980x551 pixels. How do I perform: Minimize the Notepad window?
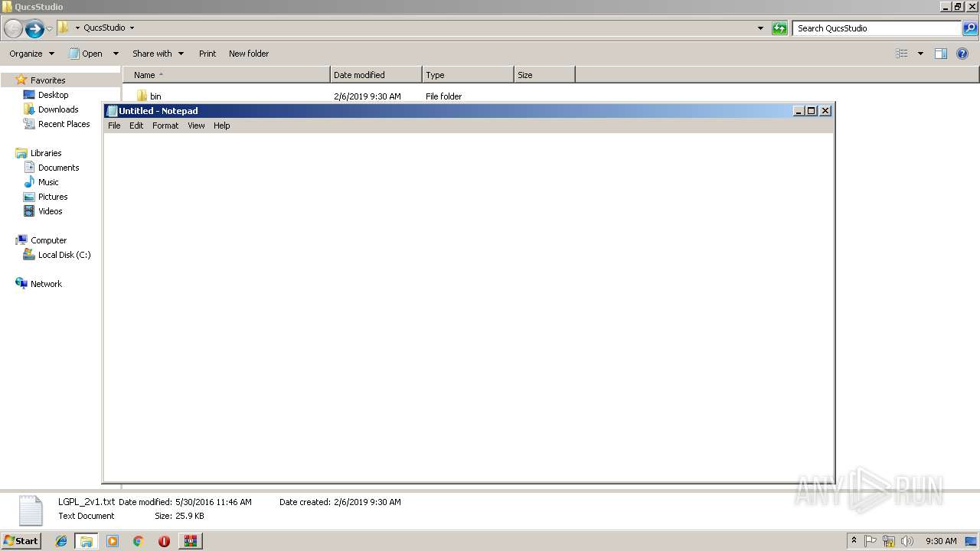(x=798, y=111)
